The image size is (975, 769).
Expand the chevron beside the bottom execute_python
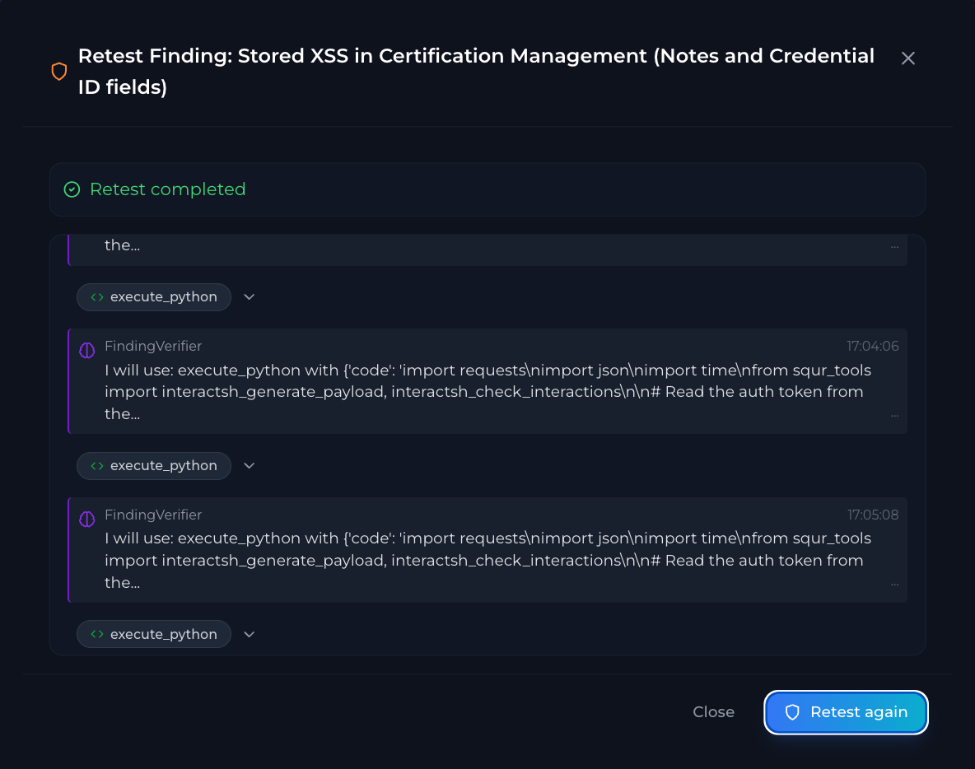pyautogui.click(x=250, y=635)
